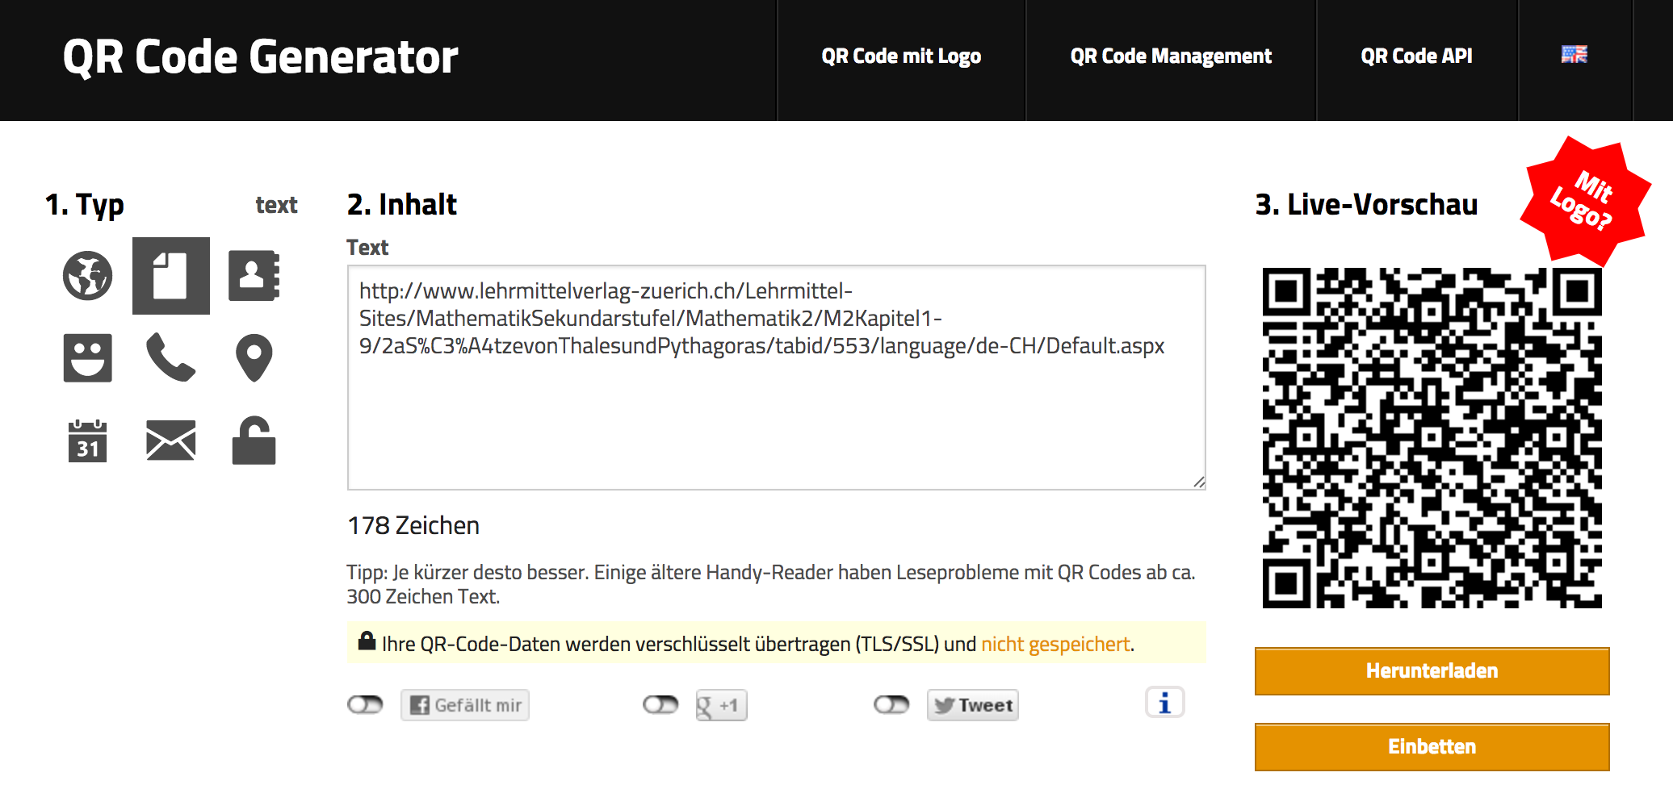Select the URL globe QR type
This screenshot has width=1673, height=810.
click(88, 276)
